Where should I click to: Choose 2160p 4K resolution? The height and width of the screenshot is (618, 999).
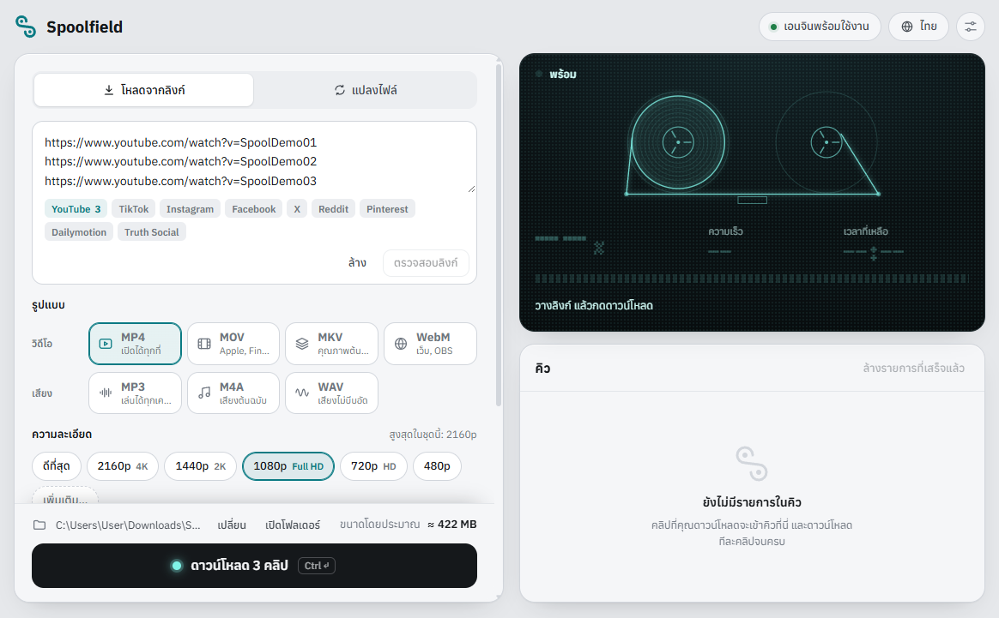123,466
